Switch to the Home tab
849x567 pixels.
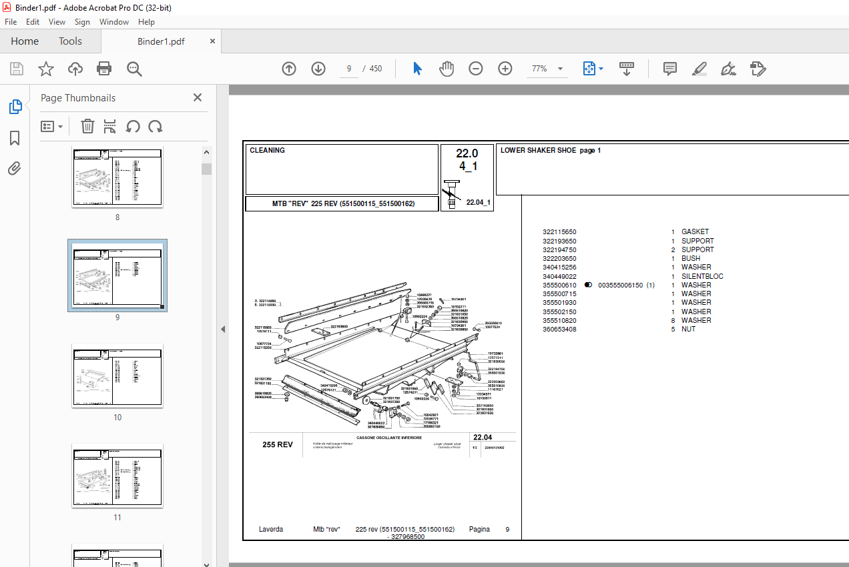pos(25,41)
